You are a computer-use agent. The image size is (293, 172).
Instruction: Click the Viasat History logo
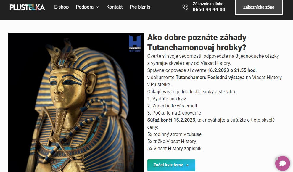pos(135,44)
